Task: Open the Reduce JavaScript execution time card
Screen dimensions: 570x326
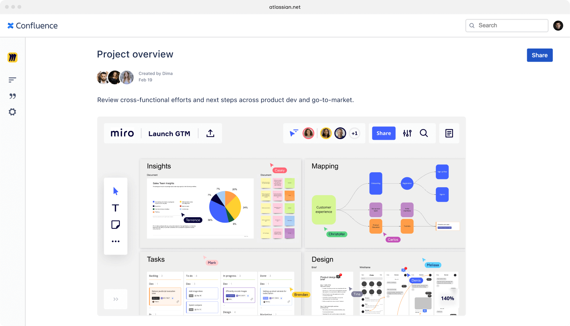Action: coord(165,296)
